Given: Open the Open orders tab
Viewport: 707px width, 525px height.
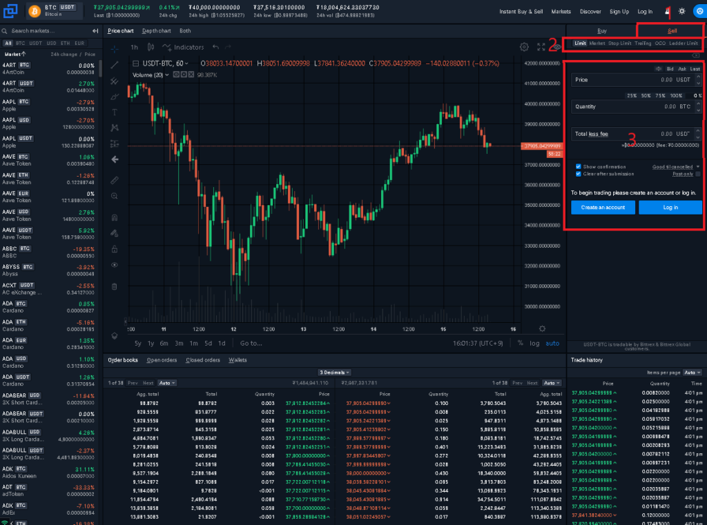Looking at the screenshot, I should [162, 360].
